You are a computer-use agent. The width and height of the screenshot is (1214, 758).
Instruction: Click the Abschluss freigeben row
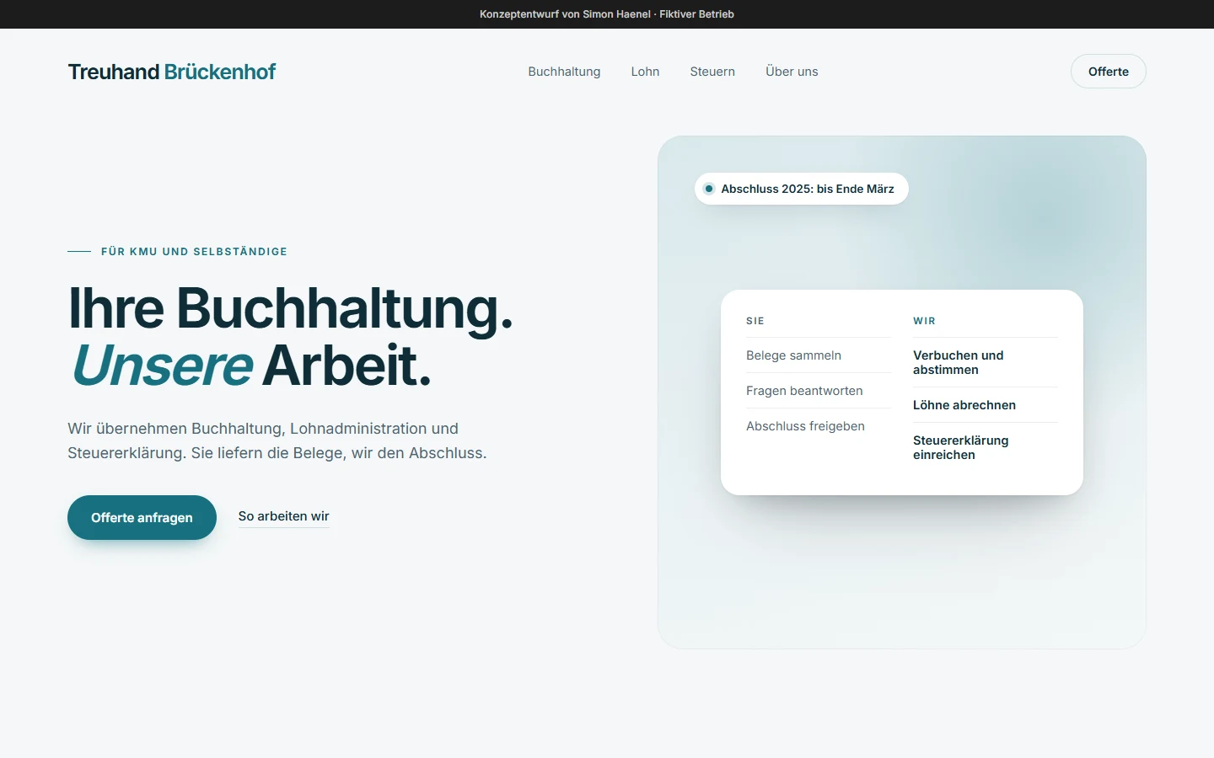818,426
